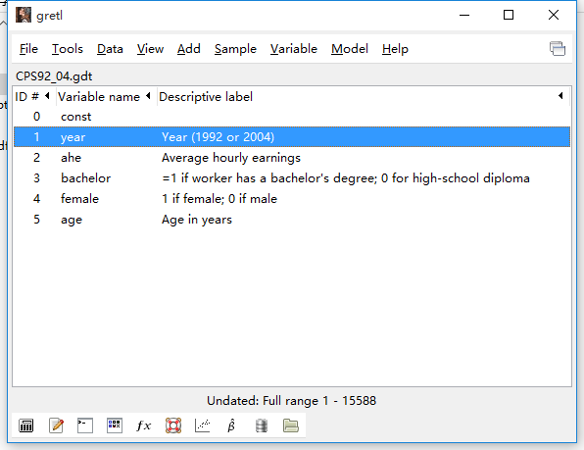Viewport: 584px width, 450px height.
Task: Open the Sample menu
Action: (x=235, y=49)
